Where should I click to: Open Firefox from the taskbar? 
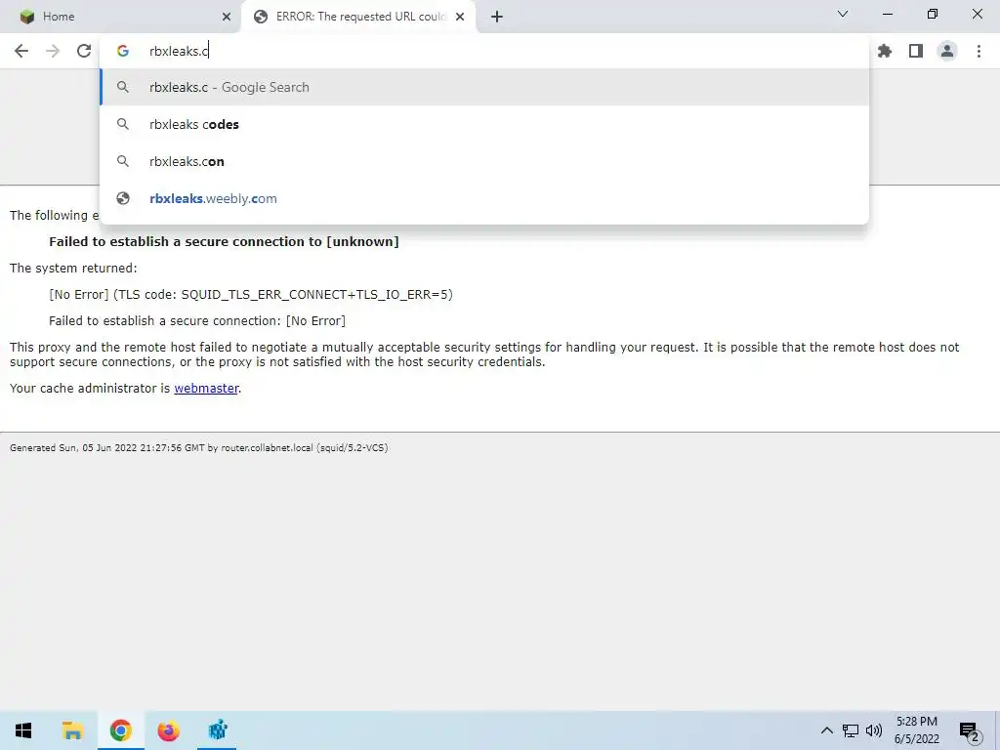(x=168, y=730)
